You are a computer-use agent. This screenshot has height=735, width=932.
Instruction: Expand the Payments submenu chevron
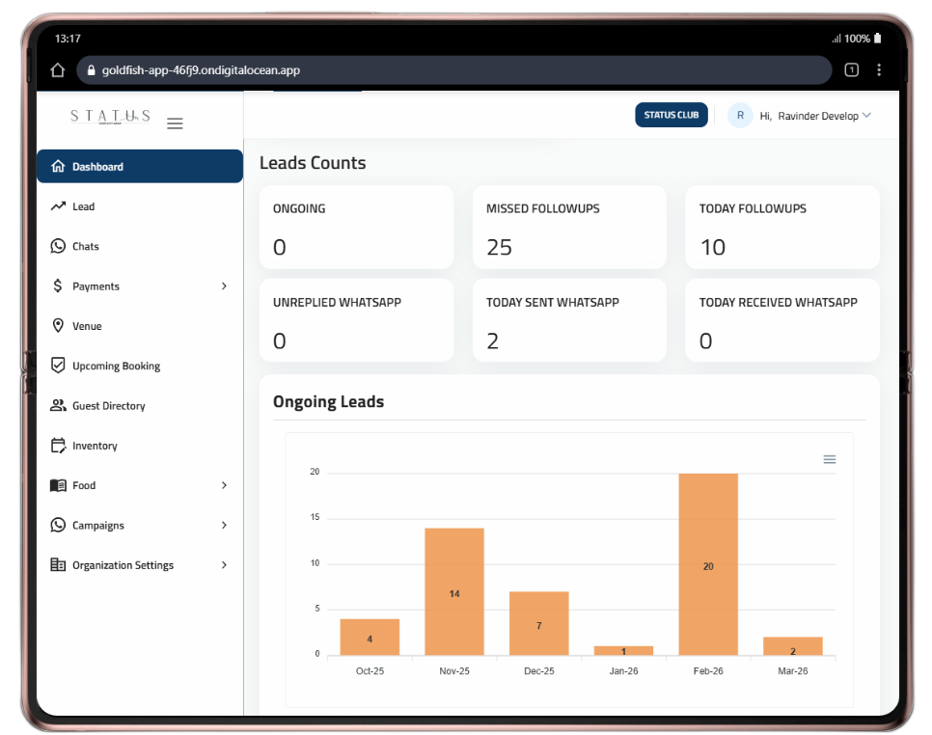[224, 286]
